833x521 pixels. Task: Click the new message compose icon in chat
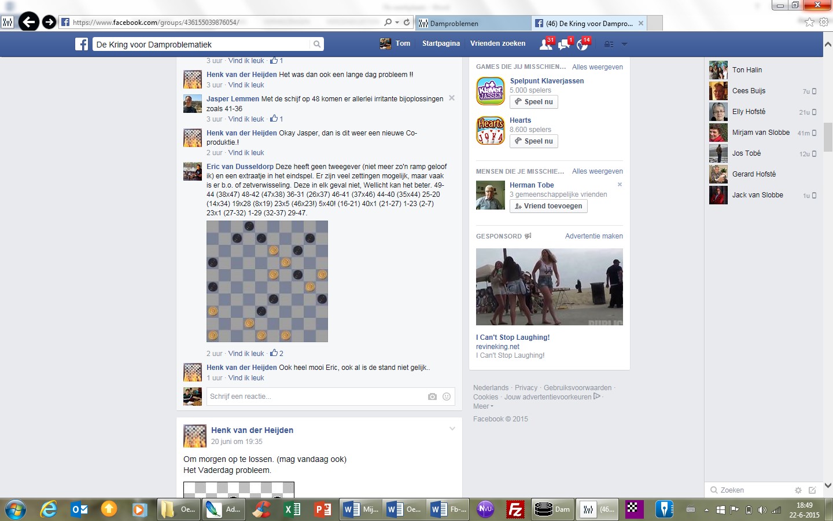(x=812, y=490)
